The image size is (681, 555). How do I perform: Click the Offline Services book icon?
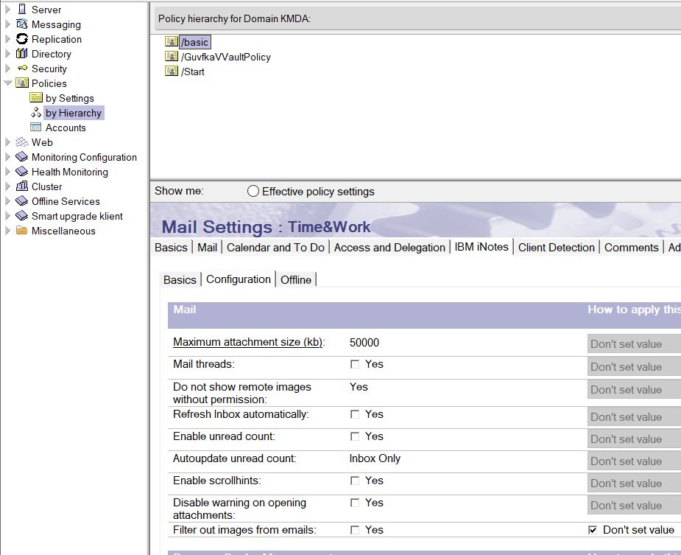(21, 201)
